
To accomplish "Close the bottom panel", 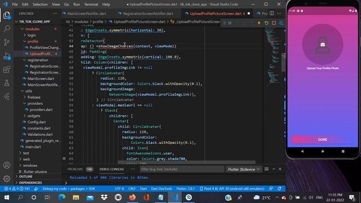I will (280, 169).
